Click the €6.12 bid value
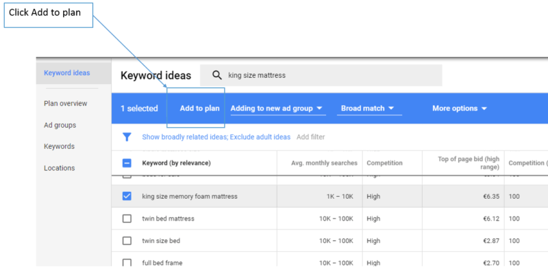The image size is (548, 267). [x=491, y=219]
